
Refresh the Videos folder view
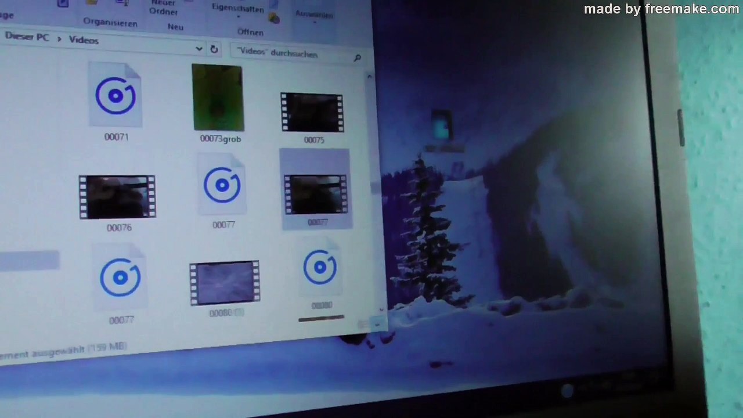point(214,49)
